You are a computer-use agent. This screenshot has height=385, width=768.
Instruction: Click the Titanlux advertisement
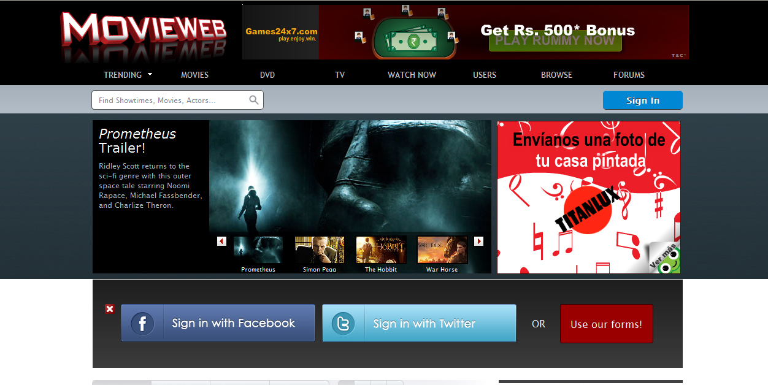pyautogui.click(x=589, y=197)
